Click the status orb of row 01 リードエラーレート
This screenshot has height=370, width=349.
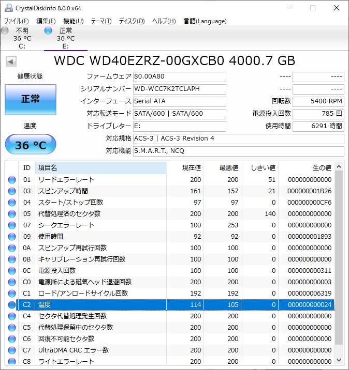click(12, 180)
